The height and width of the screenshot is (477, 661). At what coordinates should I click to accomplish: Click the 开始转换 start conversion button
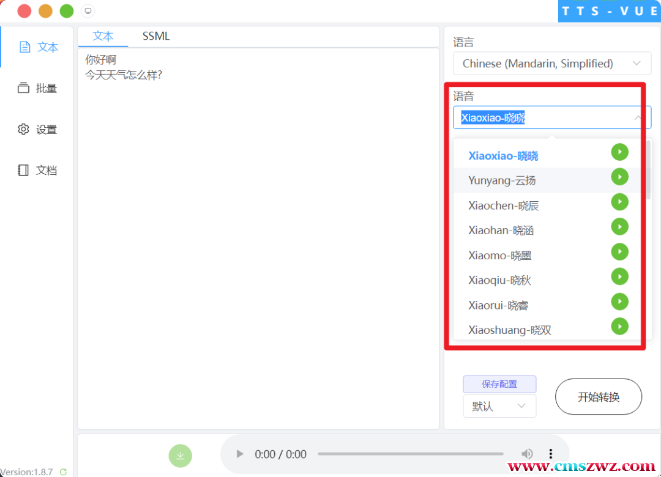coord(598,397)
